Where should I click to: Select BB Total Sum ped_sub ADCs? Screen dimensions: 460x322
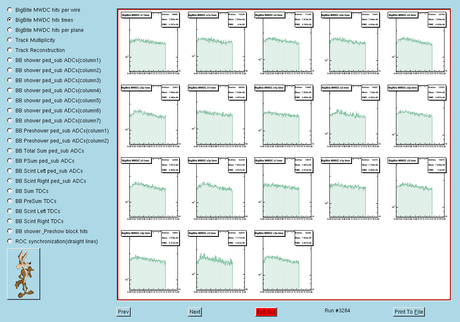pos(10,151)
